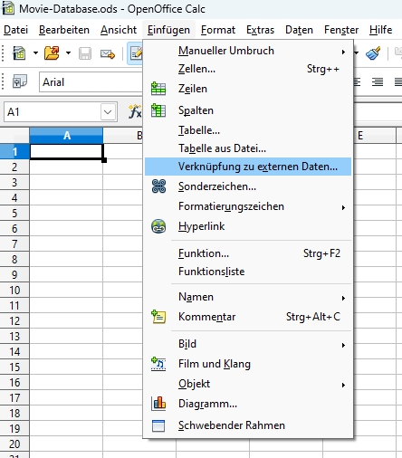Open the Function Wizard fx icon
Viewport: 402px width, 458px height.
pyautogui.click(x=135, y=112)
